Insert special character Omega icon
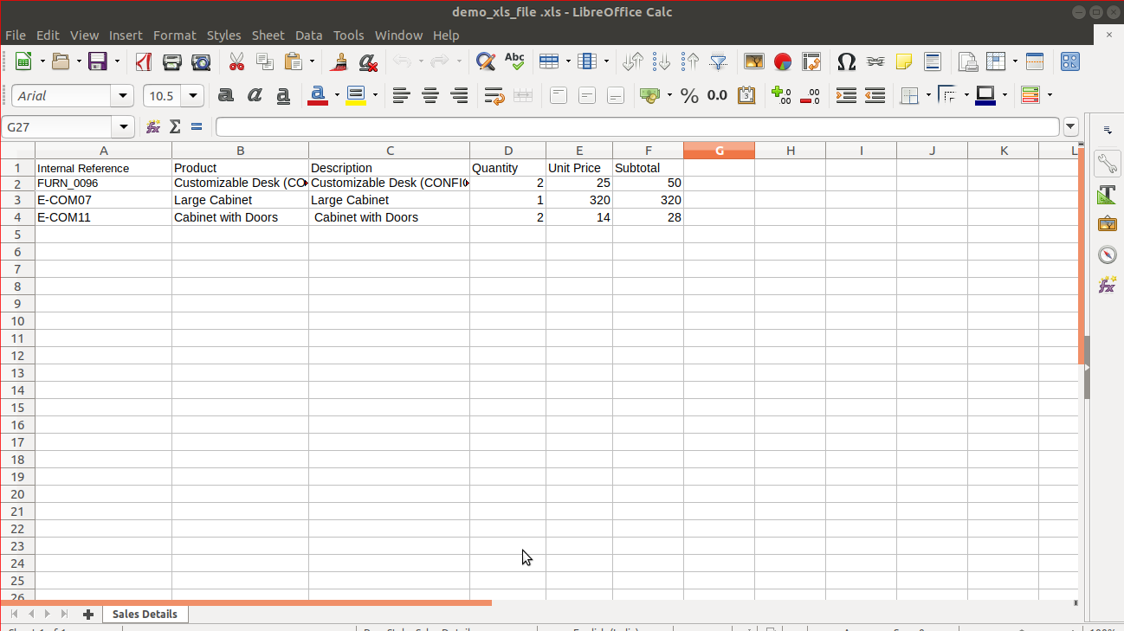1124x631 pixels. [x=847, y=61]
